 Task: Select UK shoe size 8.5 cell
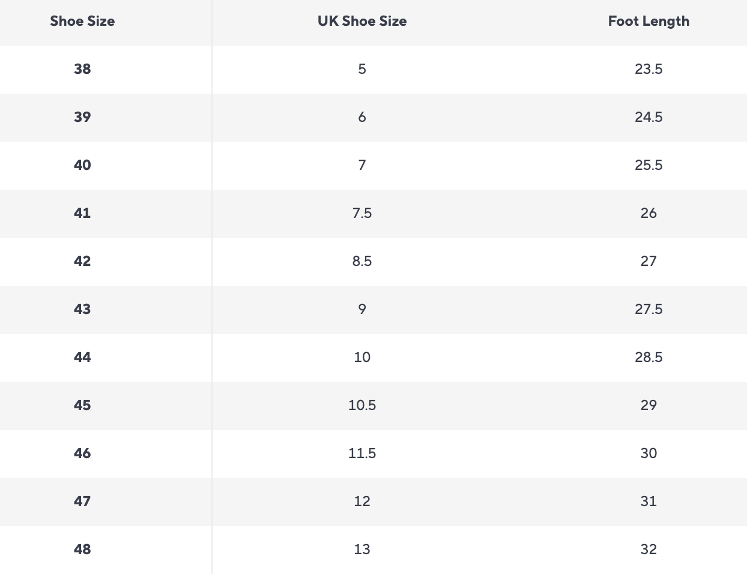362,261
